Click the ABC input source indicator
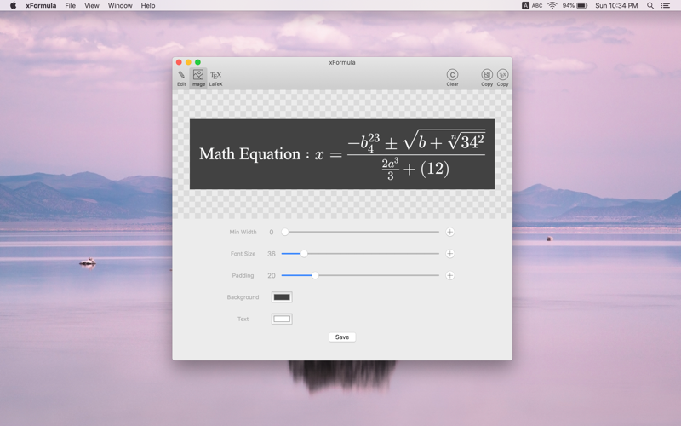The height and width of the screenshot is (426, 681). pos(532,6)
